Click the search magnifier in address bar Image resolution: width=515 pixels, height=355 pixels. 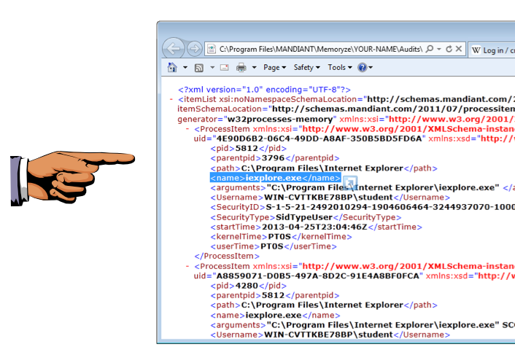tap(429, 49)
